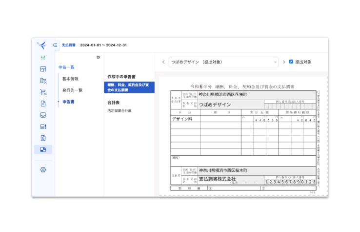The width and height of the screenshot is (360, 232).
Task: Click the swallow bird logo icon
Action: [x=43, y=45]
